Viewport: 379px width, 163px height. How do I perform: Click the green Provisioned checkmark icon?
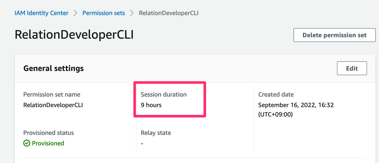click(x=27, y=143)
